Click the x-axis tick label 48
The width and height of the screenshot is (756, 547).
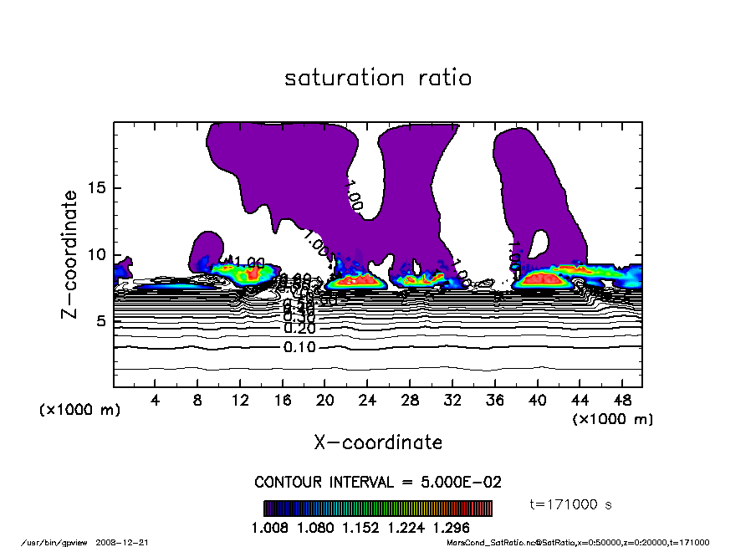622,400
